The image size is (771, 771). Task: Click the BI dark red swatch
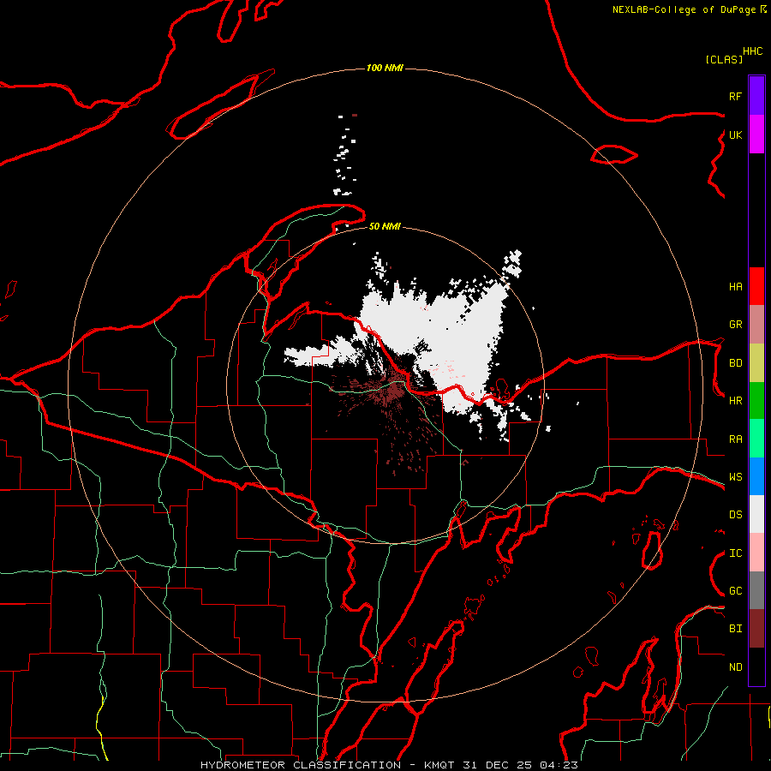756,629
